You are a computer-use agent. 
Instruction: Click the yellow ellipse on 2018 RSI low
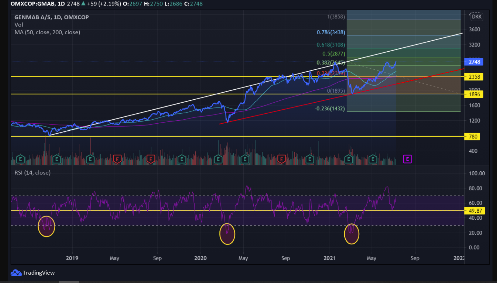pyautogui.click(x=46, y=226)
